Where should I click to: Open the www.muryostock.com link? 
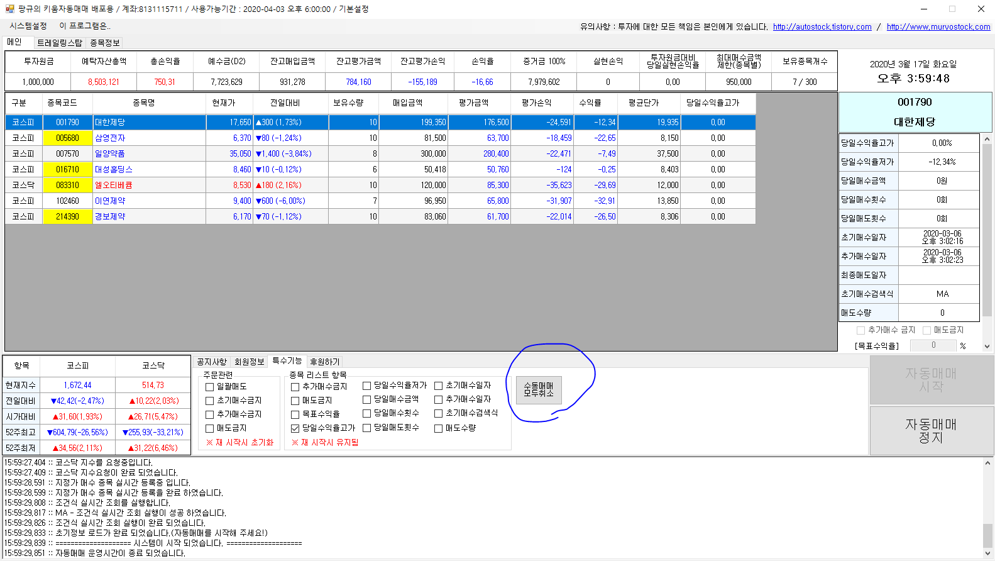point(938,26)
